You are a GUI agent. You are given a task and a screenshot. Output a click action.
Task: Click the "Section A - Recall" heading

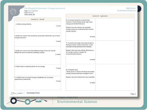point(38,19)
